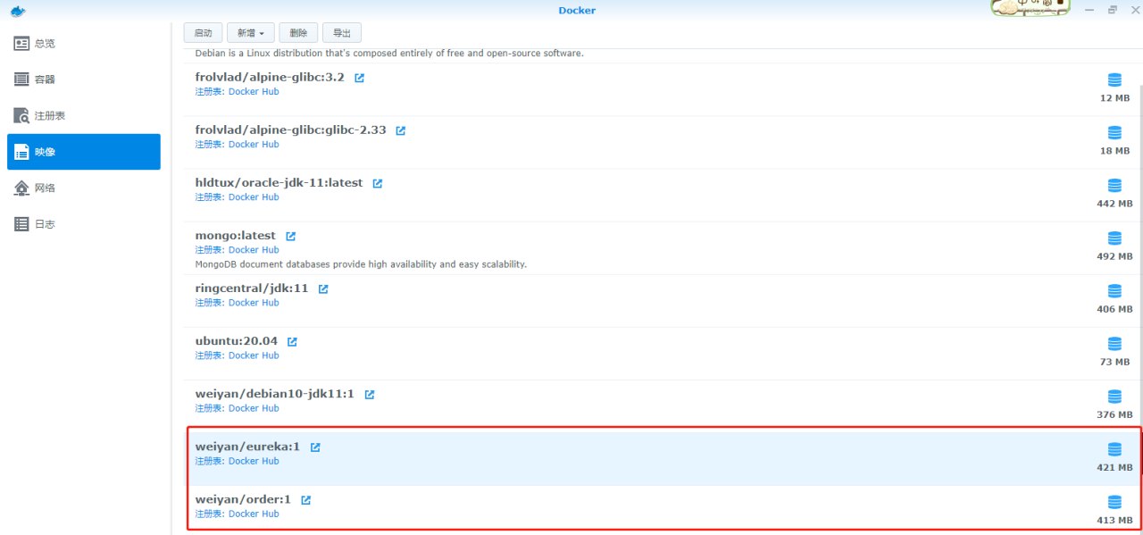The height and width of the screenshot is (535, 1143).
Task: Select the weiyan/debian10-jdk11:1 image name
Action: [275, 394]
